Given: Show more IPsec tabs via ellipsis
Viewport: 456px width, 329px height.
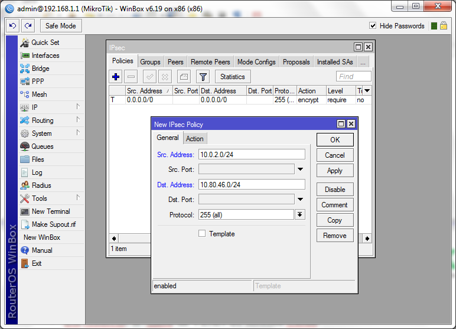Looking at the screenshot, I should (x=363, y=62).
